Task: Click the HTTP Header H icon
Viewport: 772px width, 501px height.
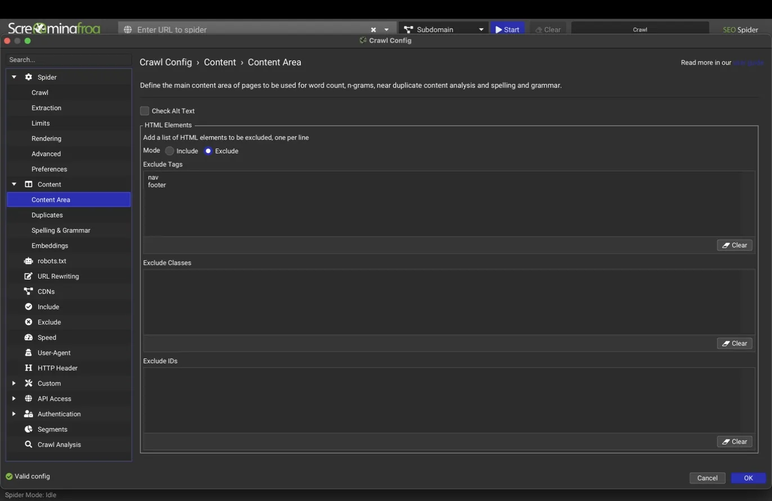Action: 29,368
